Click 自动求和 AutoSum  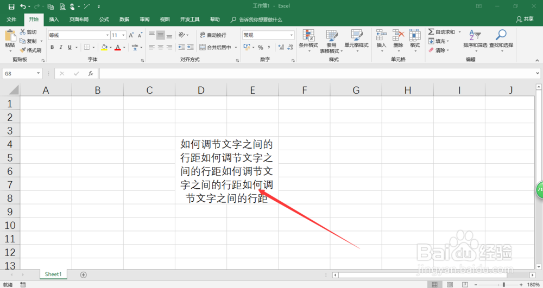pos(441,32)
